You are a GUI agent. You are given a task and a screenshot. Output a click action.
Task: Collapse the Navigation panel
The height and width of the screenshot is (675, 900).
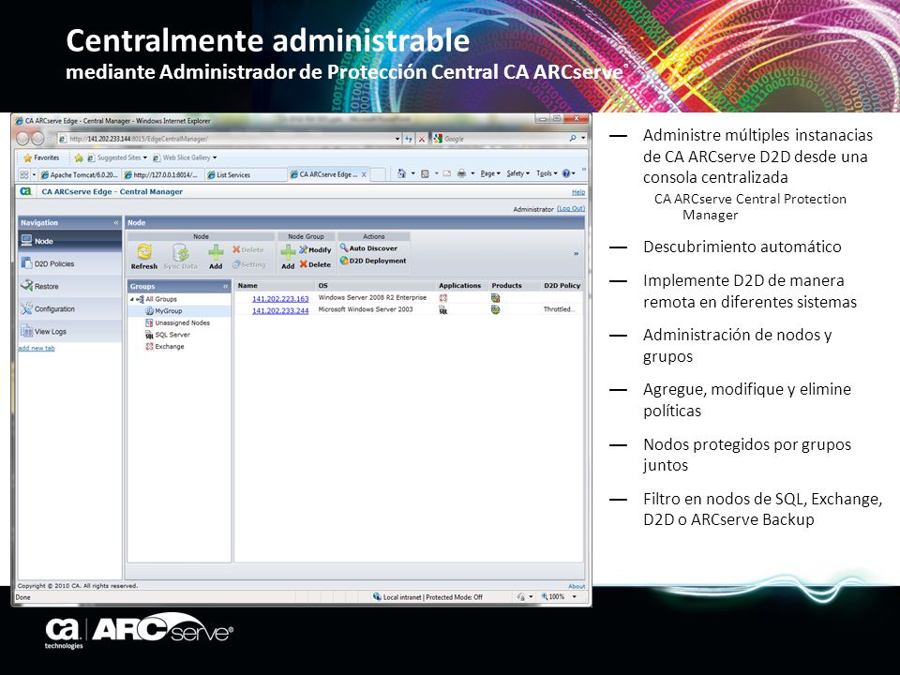[x=116, y=223]
